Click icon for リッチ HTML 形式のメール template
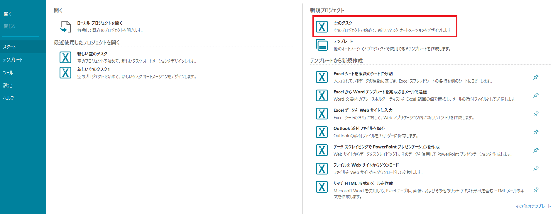The width and height of the screenshot is (553, 214). click(x=322, y=187)
